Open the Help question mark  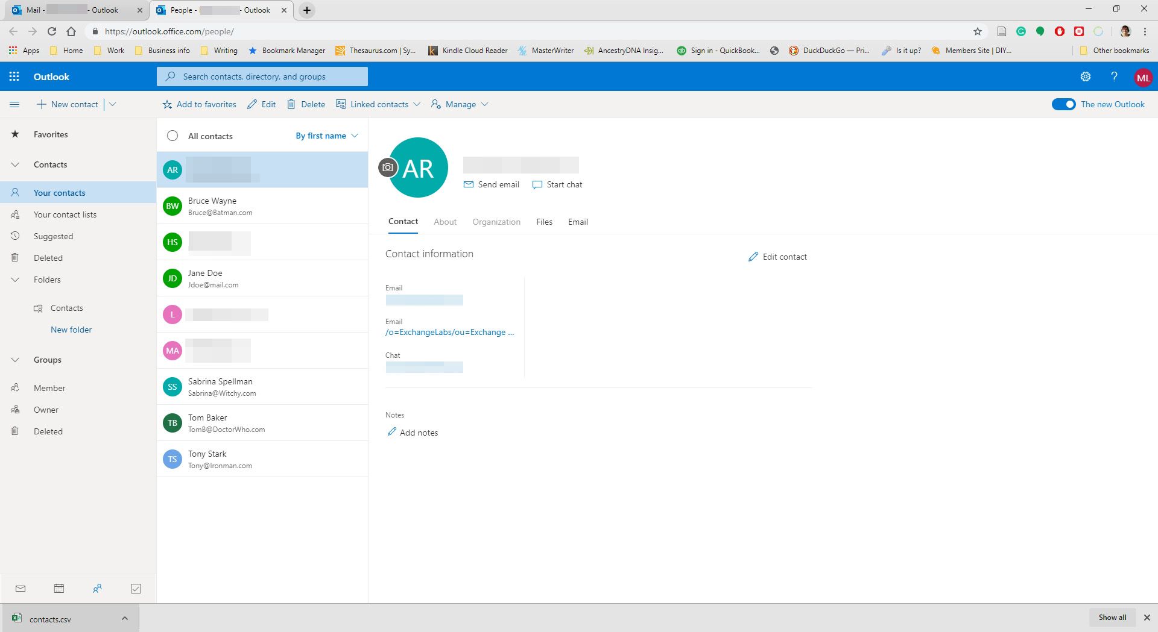coord(1114,77)
